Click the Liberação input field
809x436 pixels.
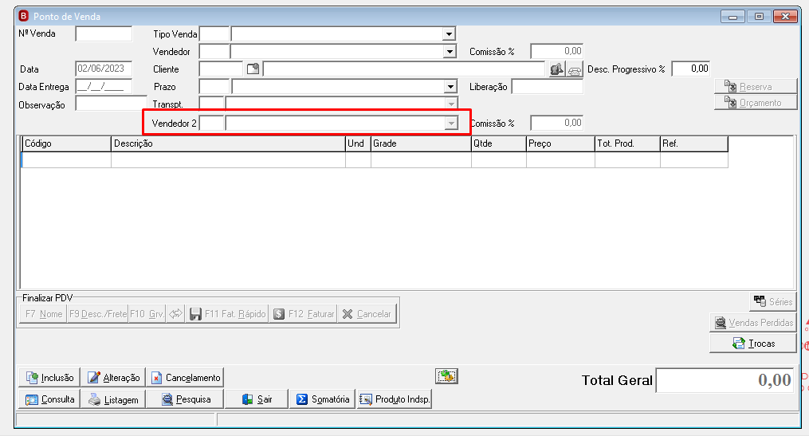click(547, 87)
